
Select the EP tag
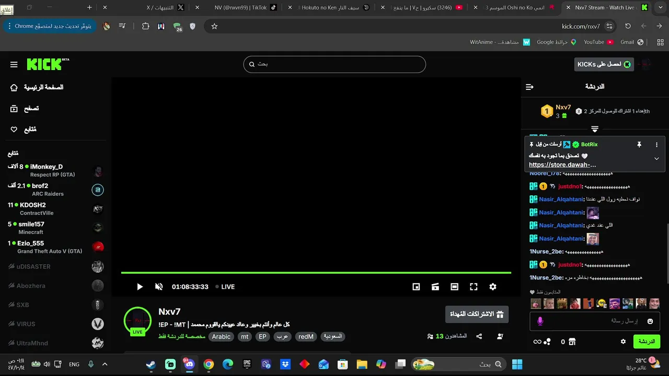(x=263, y=337)
